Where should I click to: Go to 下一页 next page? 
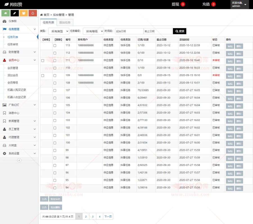108,216
